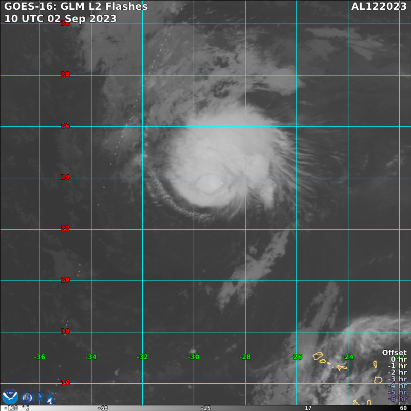Click the '-25' colorbar tick label
Viewport: 411px width, 411px height.
coord(206,408)
